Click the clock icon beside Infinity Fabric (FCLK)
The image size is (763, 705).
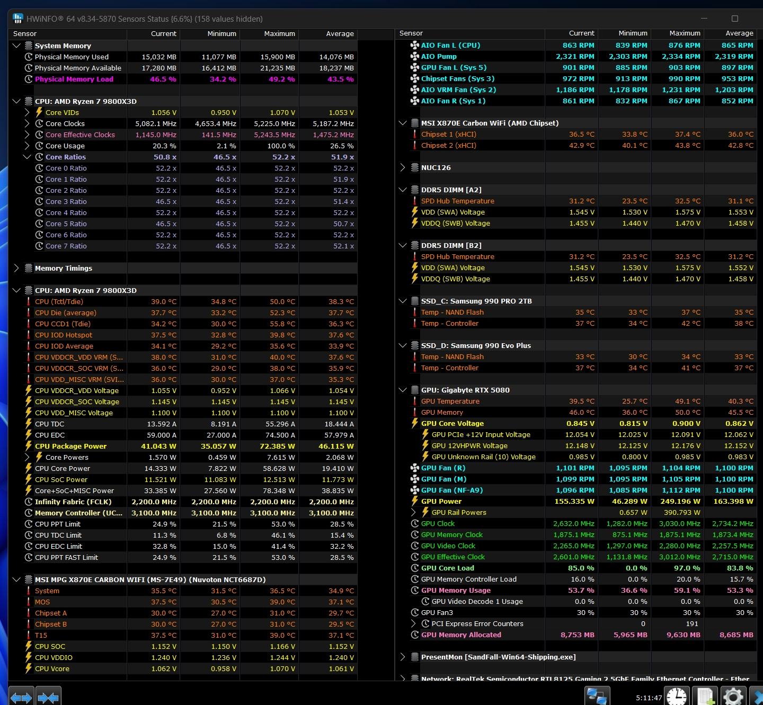[x=29, y=502]
